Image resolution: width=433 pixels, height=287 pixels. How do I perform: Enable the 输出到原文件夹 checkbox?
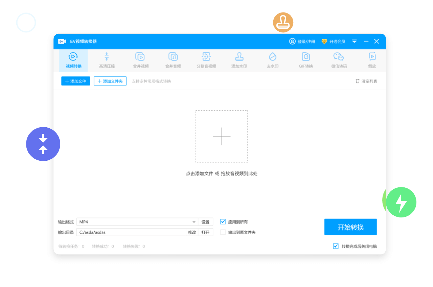223,232
